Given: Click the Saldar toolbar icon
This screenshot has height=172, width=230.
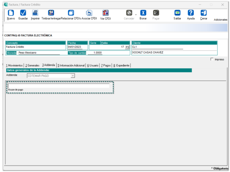Looking at the screenshot, I should click(177, 13).
